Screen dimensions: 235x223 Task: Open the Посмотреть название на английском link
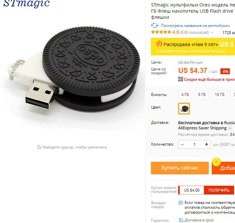pyautogui.click(x=195, y=25)
